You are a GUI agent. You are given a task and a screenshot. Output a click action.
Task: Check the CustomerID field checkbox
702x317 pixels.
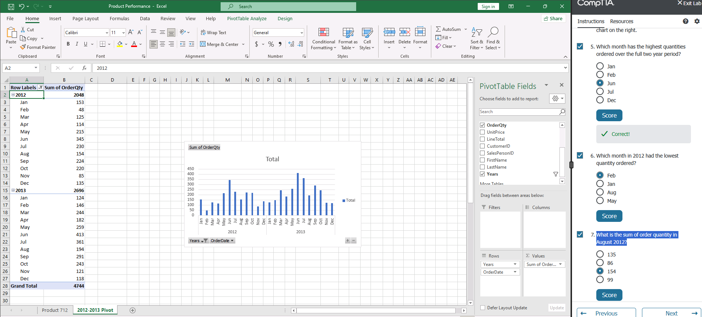[x=482, y=146]
